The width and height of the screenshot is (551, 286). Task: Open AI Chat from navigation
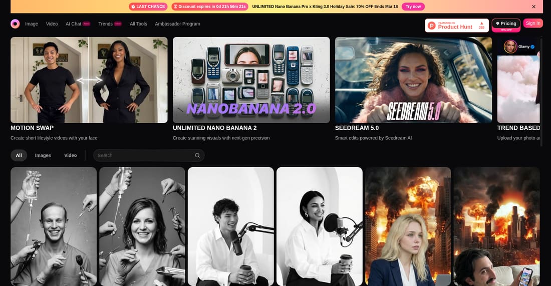(x=78, y=24)
